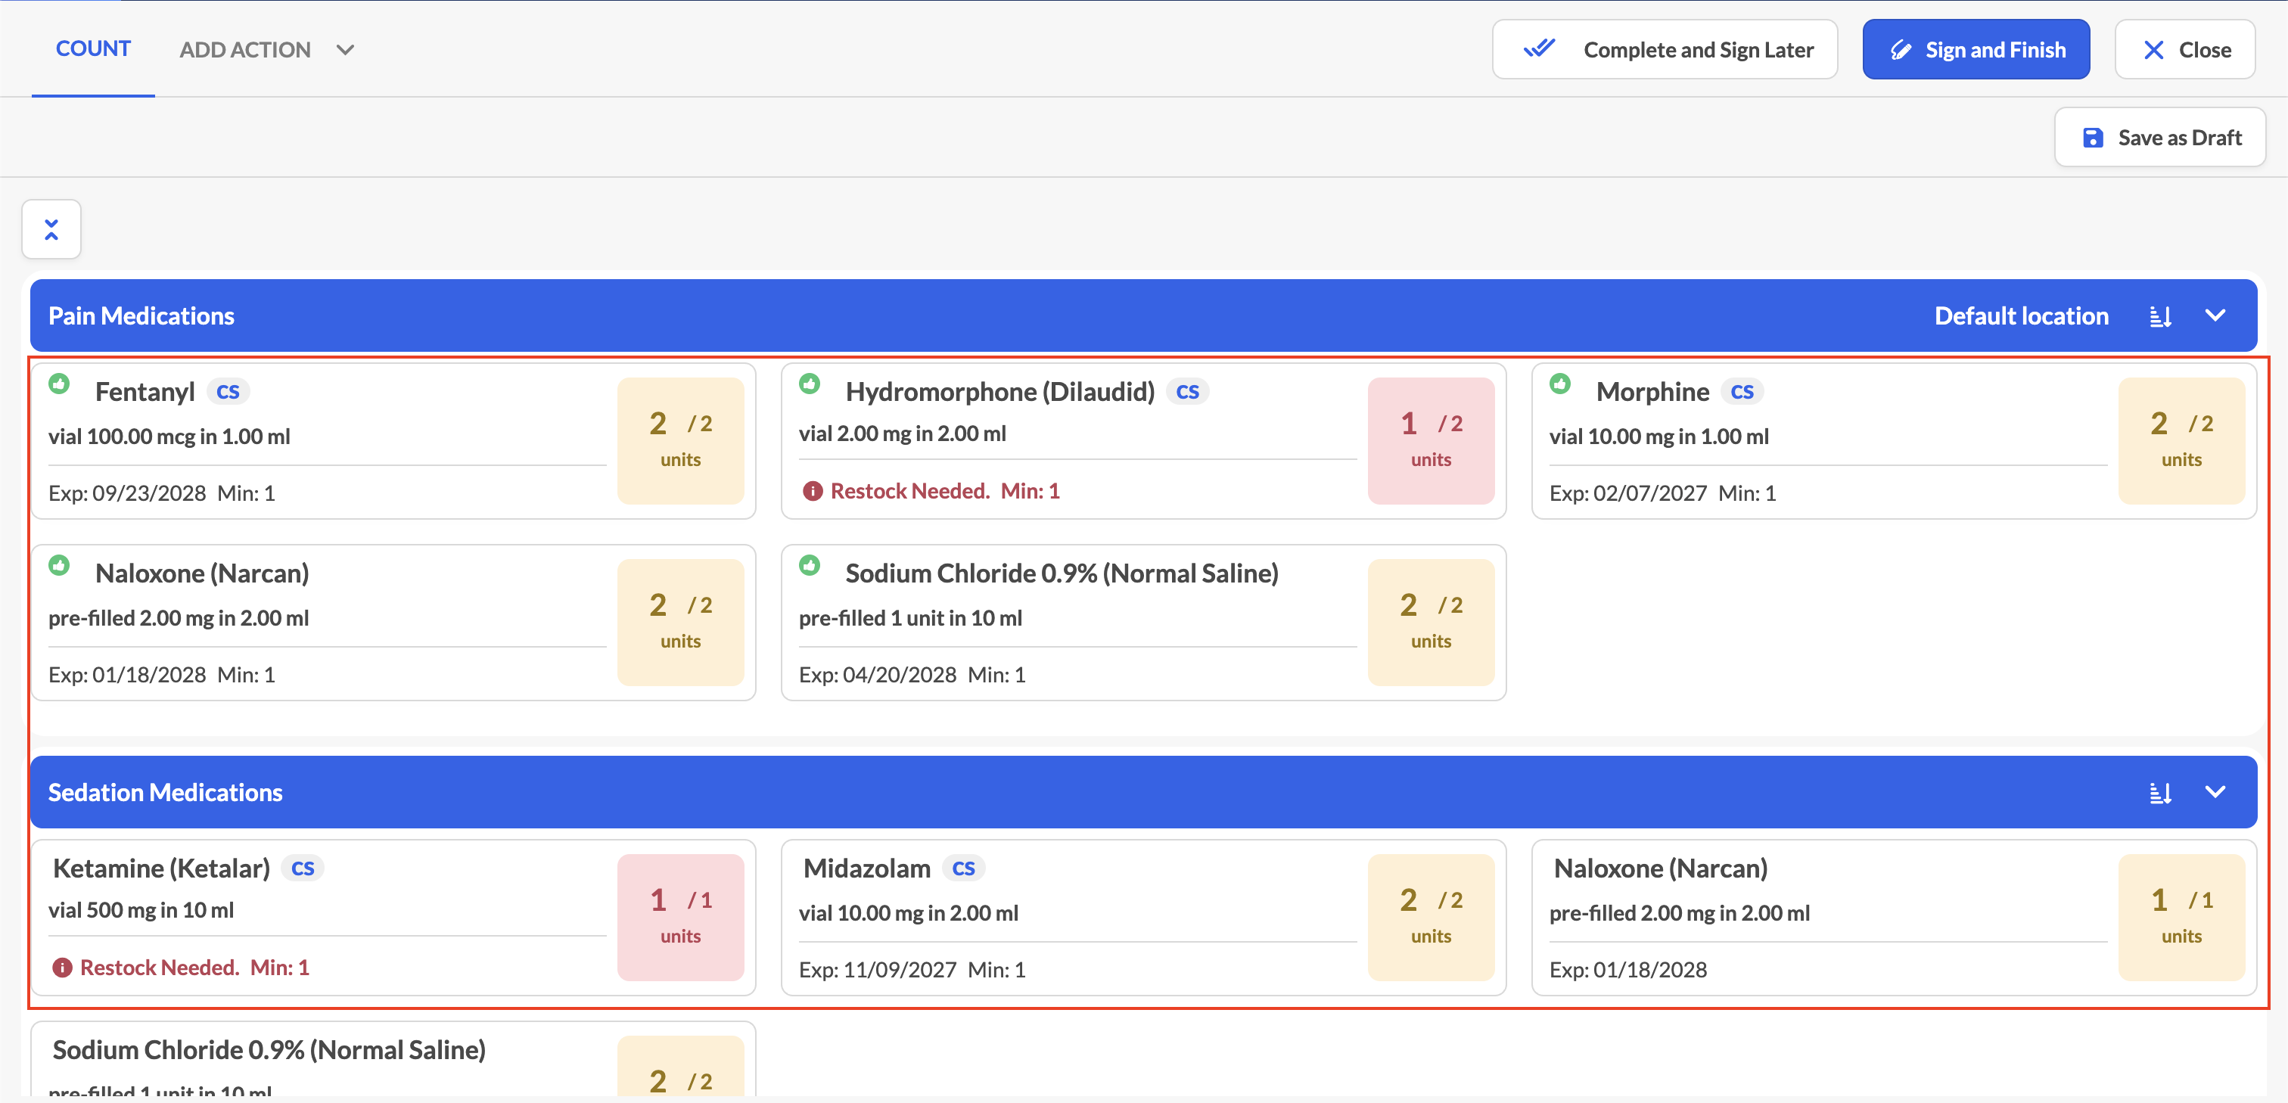2288x1103 pixels.
Task: Click the green status icon beside Morphine
Action: point(1559,384)
